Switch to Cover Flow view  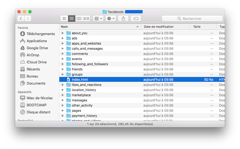(x=86, y=18)
